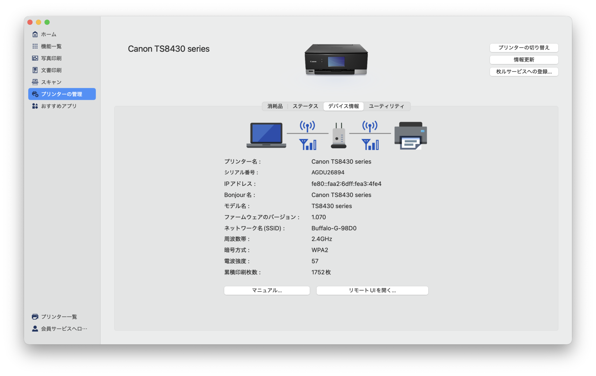This screenshot has height=376, width=596.
Task: Open the function list grid icon
Action: (x=35, y=46)
